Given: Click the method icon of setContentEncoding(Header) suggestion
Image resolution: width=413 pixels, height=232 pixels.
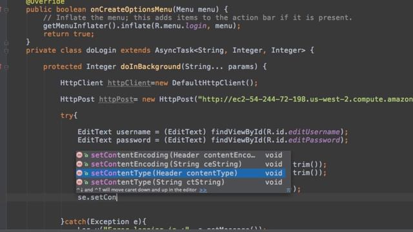Looking at the screenshot, I should pyautogui.click(x=79, y=155).
